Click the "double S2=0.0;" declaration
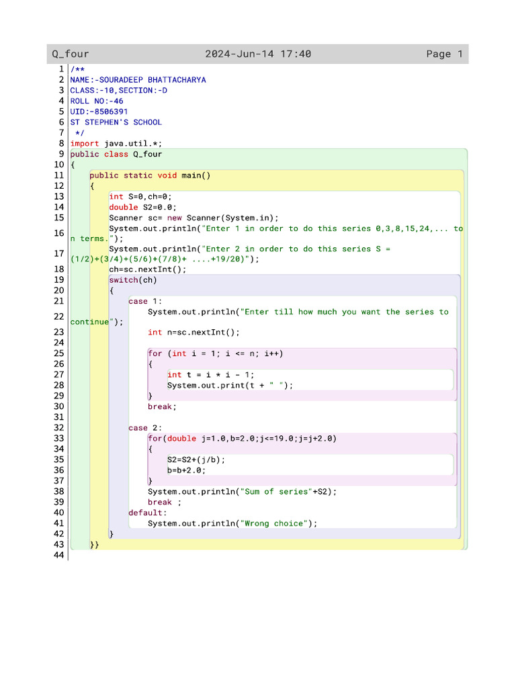 pyautogui.click(x=143, y=207)
